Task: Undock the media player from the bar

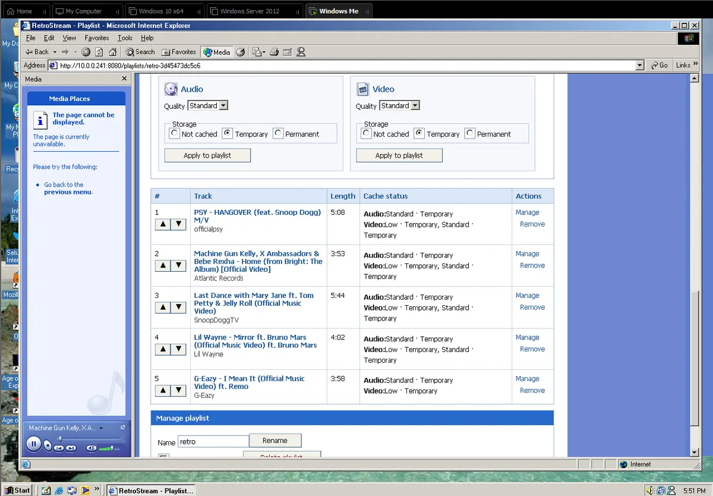Action: coord(123,428)
